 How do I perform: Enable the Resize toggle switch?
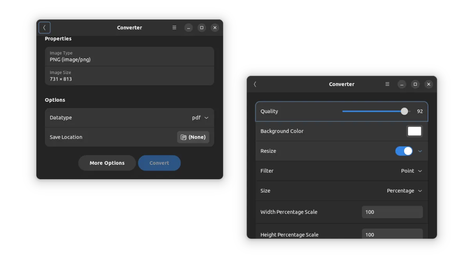click(x=404, y=151)
